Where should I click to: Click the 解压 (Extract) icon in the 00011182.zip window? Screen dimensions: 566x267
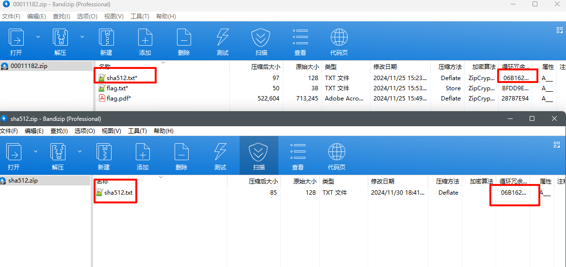point(60,38)
